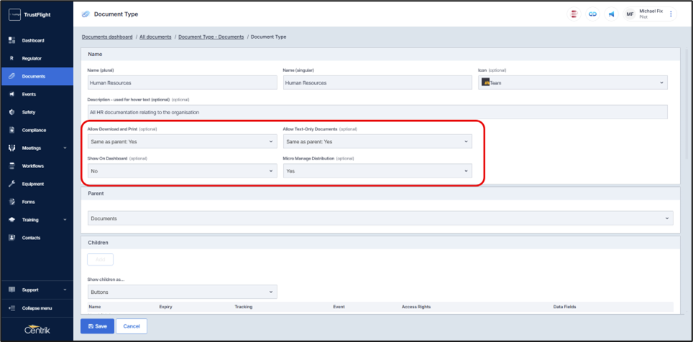Open the Micro Manage Distribution dropdown
Screen dimensions: 693x342
tap(377, 171)
